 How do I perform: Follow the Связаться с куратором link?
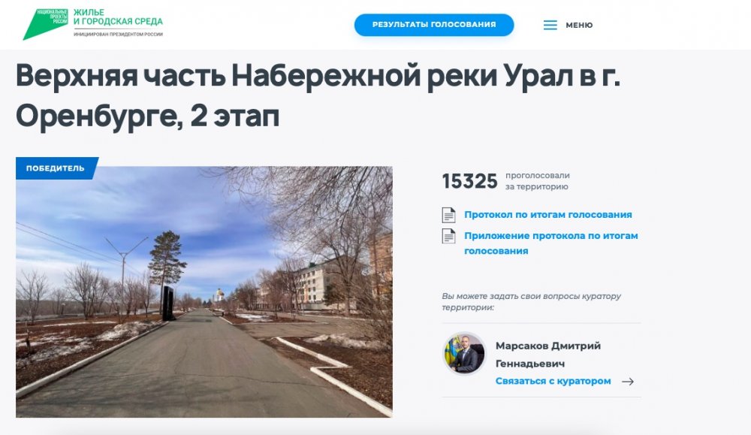pos(553,381)
